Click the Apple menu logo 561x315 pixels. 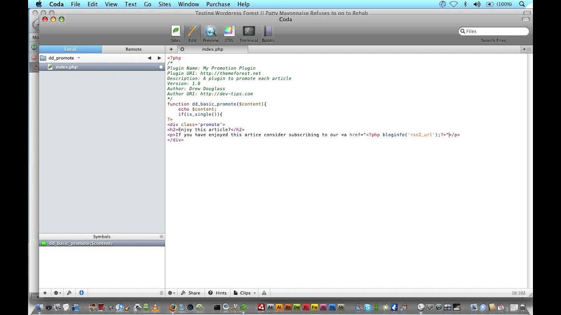(39, 4)
